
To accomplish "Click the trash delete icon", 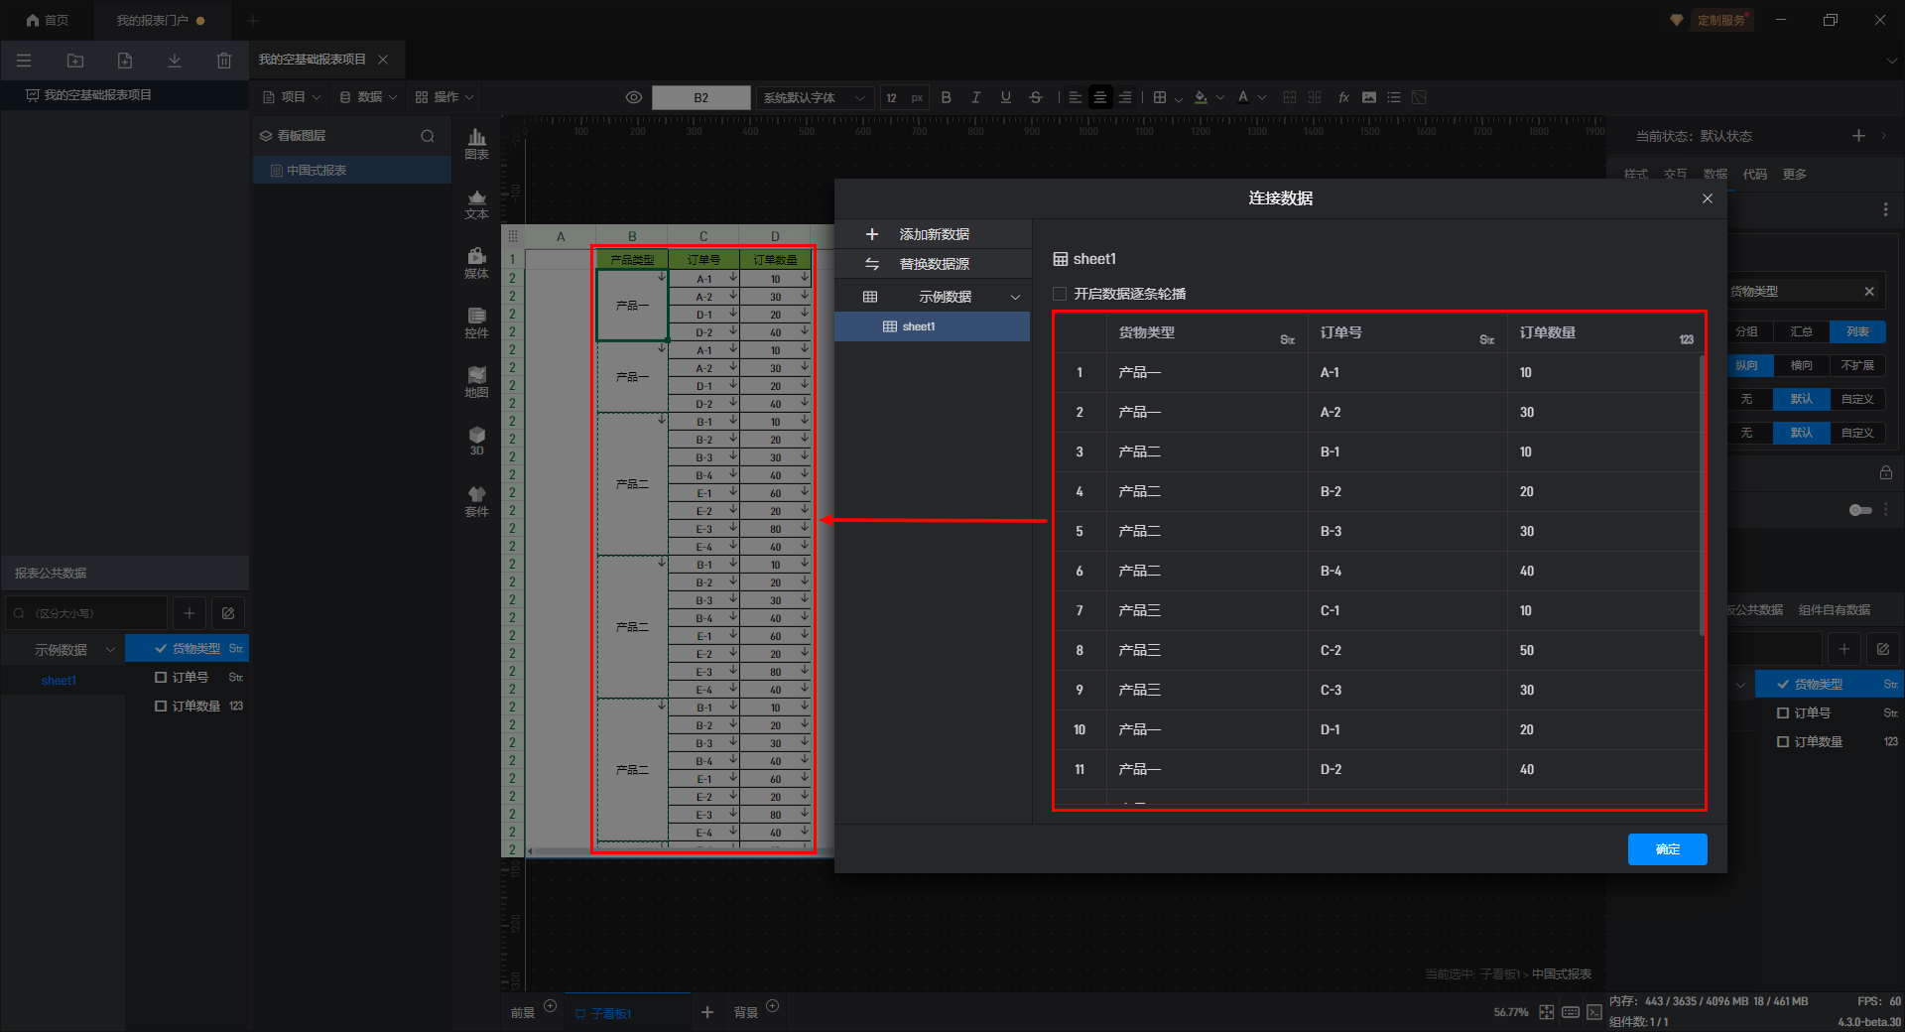I will click(x=224, y=61).
